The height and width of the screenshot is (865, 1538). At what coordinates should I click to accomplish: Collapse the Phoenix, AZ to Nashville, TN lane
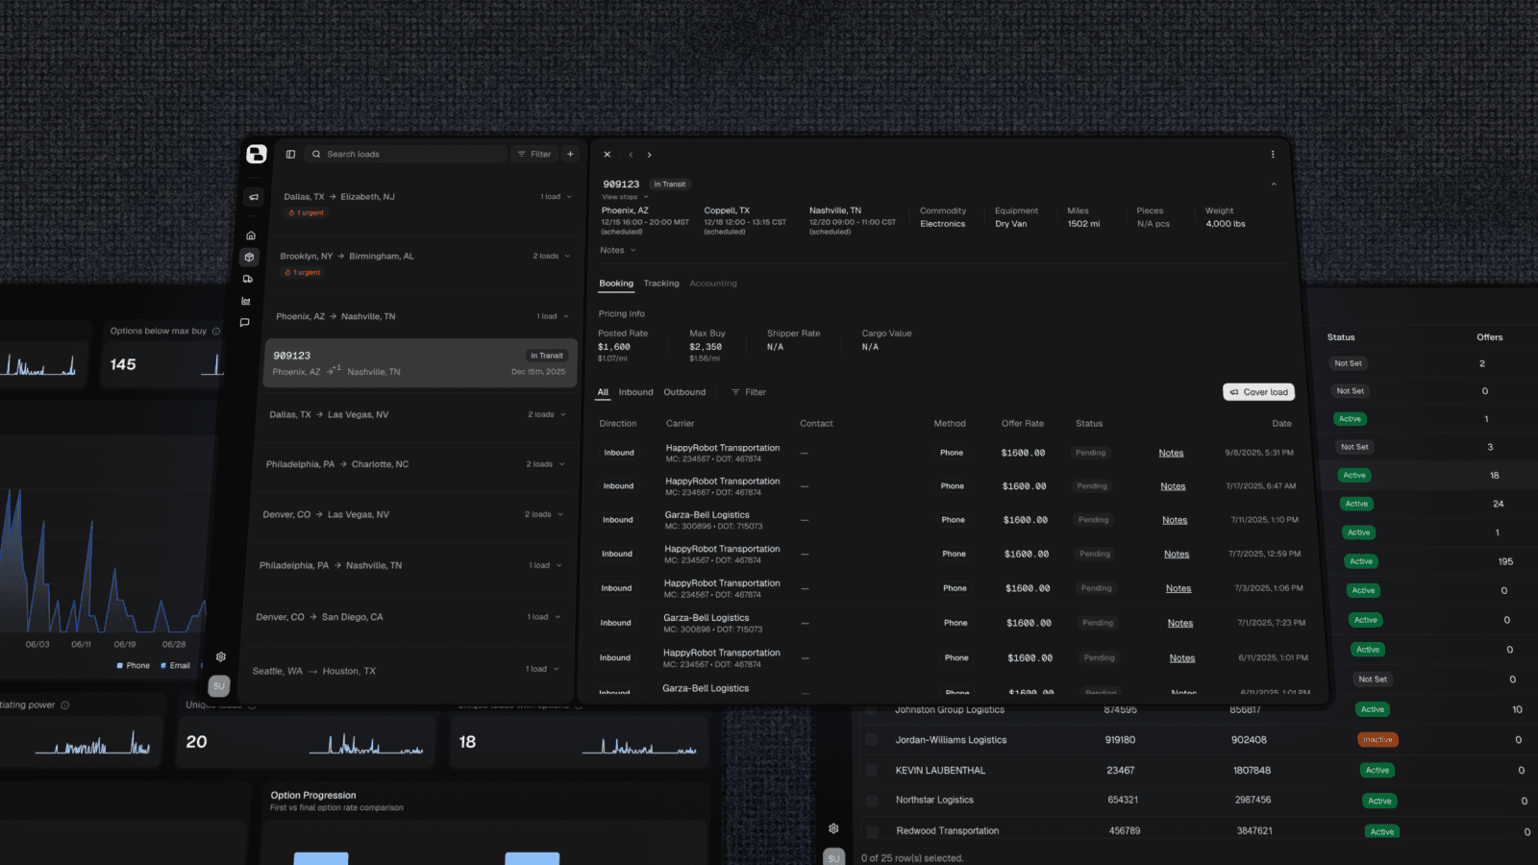click(565, 316)
